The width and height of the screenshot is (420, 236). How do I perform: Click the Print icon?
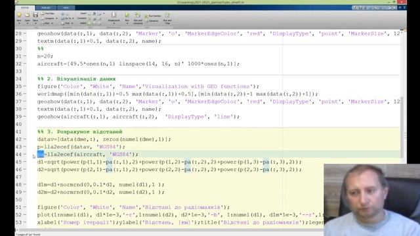(42, 24)
